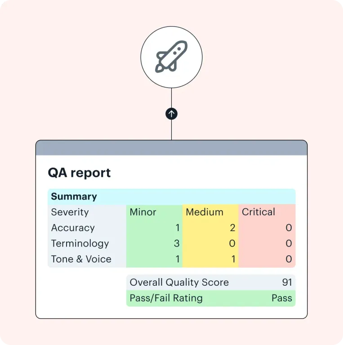This screenshot has height=345, width=343.
Task: Click the black up-arrow circle icon
Action: pos(172,114)
